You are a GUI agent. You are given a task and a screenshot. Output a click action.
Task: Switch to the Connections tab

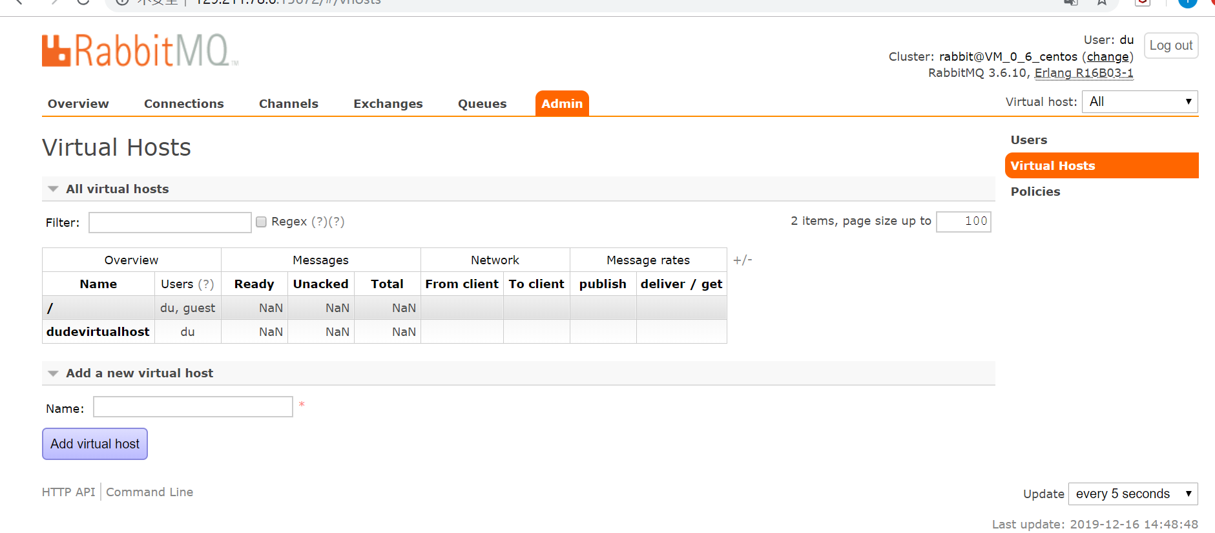pos(184,103)
